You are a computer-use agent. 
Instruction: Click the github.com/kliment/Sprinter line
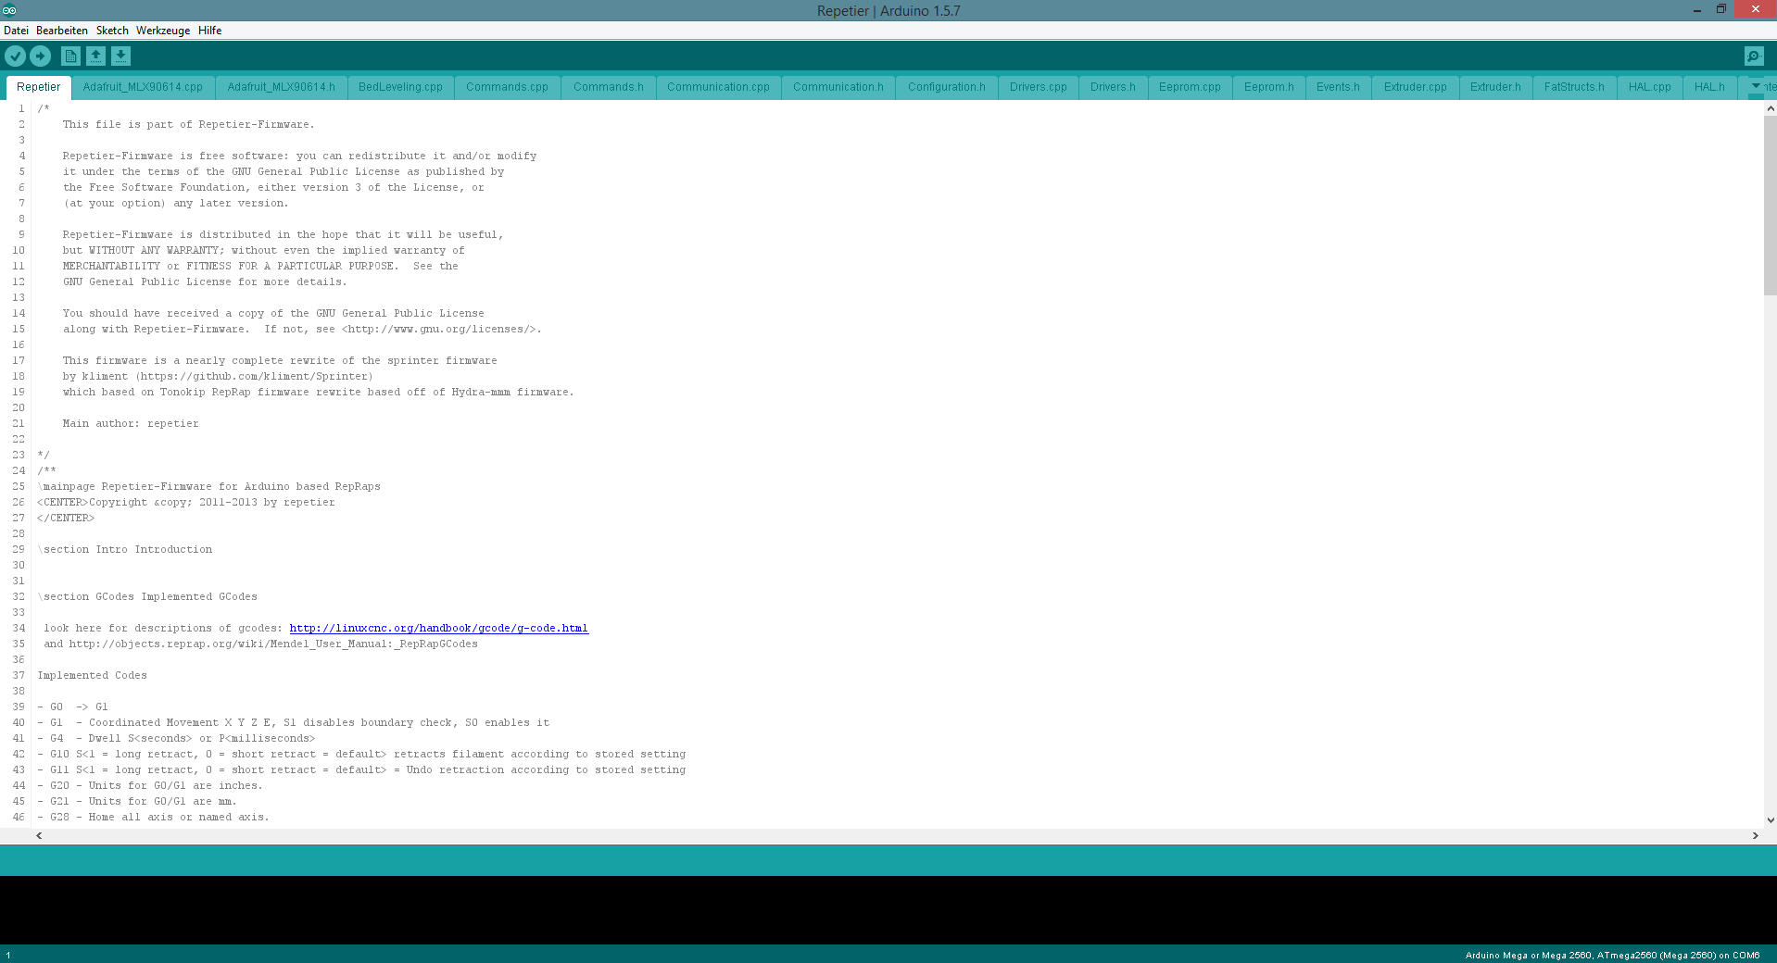[218, 376]
